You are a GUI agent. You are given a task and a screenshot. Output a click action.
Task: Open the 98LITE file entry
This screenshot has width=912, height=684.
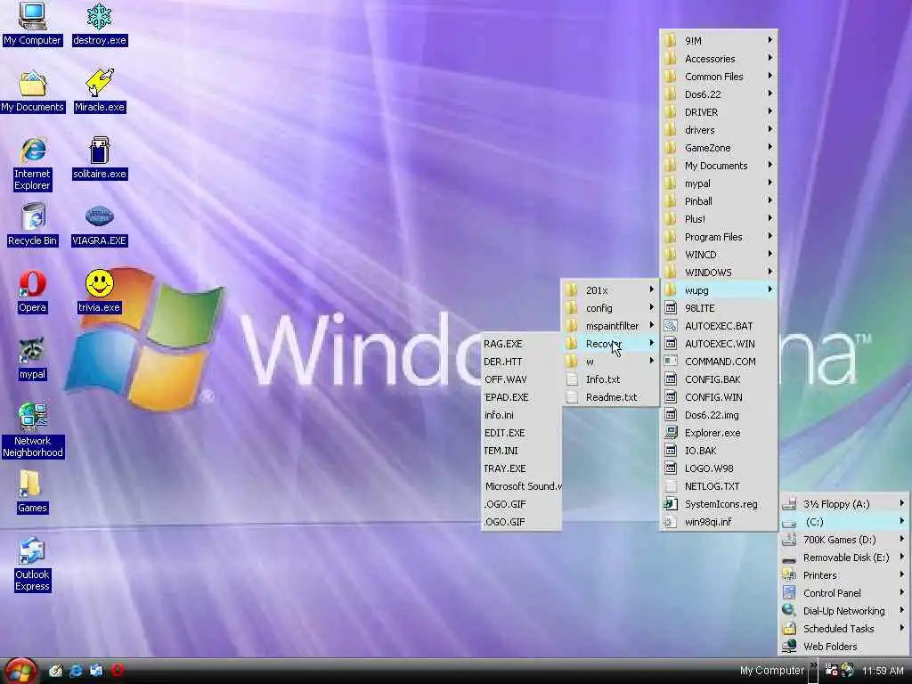[x=719, y=307]
